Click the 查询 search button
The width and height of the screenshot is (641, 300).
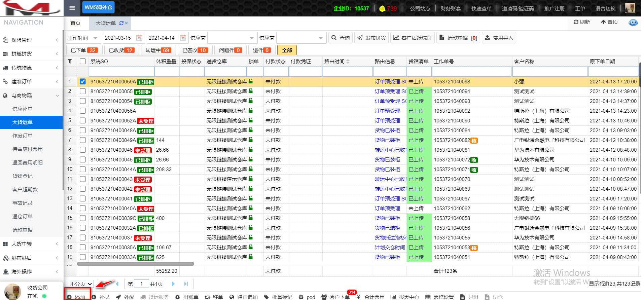click(340, 38)
